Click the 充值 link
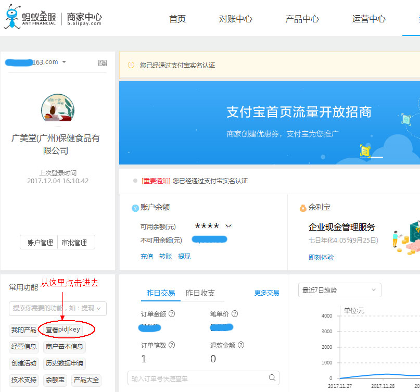This screenshot has width=420, height=392. click(x=147, y=257)
